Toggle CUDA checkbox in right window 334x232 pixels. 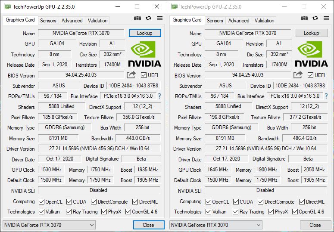(236, 201)
